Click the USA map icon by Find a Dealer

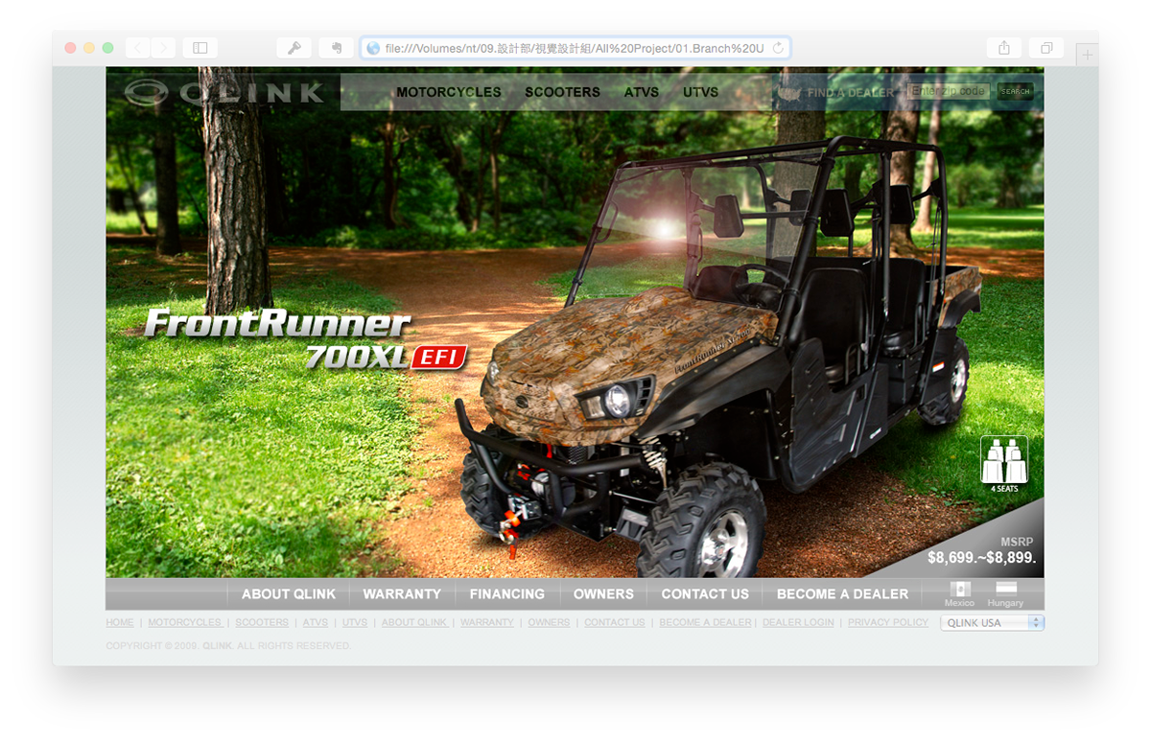[788, 93]
